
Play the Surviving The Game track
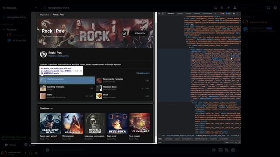[x=67, y=88]
